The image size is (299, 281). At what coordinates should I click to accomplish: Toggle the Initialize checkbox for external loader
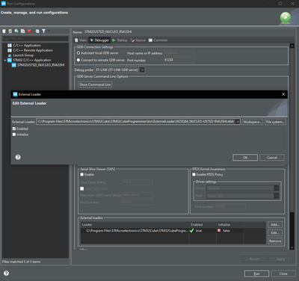(x=14, y=135)
